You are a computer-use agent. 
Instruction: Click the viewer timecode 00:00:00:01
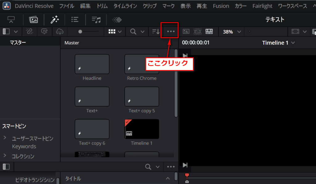pyautogui.click(x=196, y=42)
